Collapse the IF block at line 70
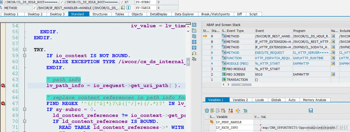Screen dimensions: 350x132 [25, 121]
